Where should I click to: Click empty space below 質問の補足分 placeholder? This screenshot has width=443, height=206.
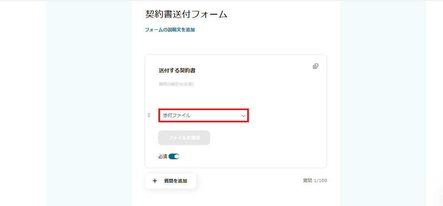(204, 97)
